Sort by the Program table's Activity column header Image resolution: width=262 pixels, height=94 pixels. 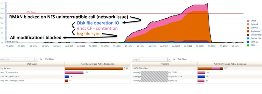point(230,64)
